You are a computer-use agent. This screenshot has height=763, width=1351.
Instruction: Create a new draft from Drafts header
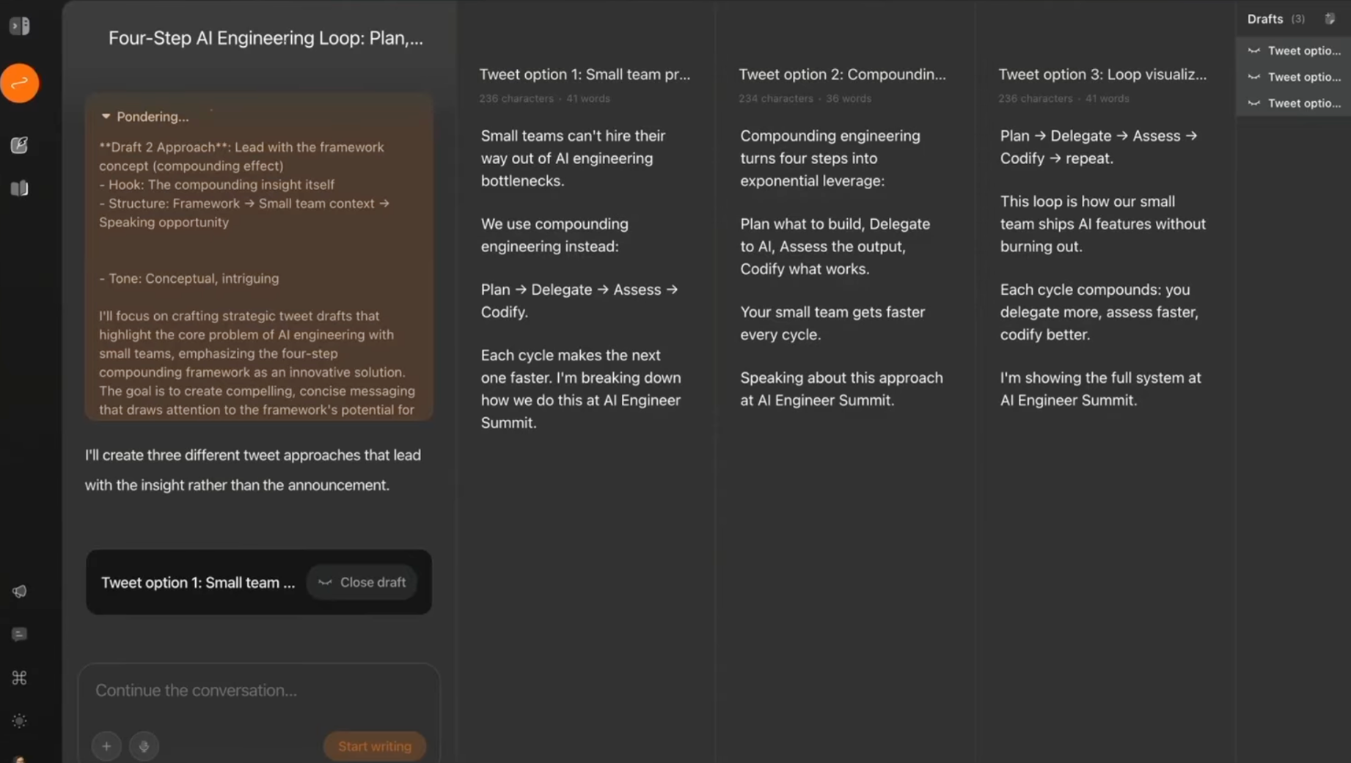(1330, 19)
